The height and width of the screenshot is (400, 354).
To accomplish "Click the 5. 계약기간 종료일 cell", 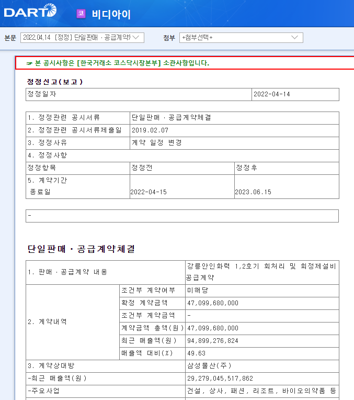I will pyautogui.click(x=78, y=186).
